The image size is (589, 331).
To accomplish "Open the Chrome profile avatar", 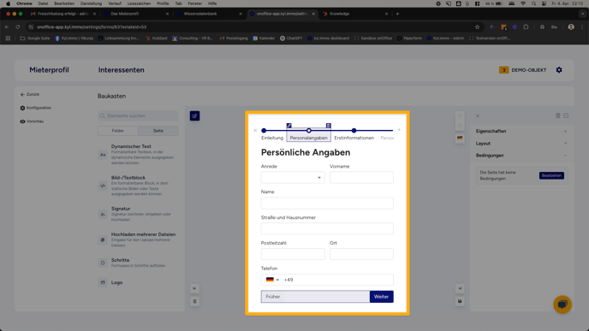I will [x=571, y=27].
